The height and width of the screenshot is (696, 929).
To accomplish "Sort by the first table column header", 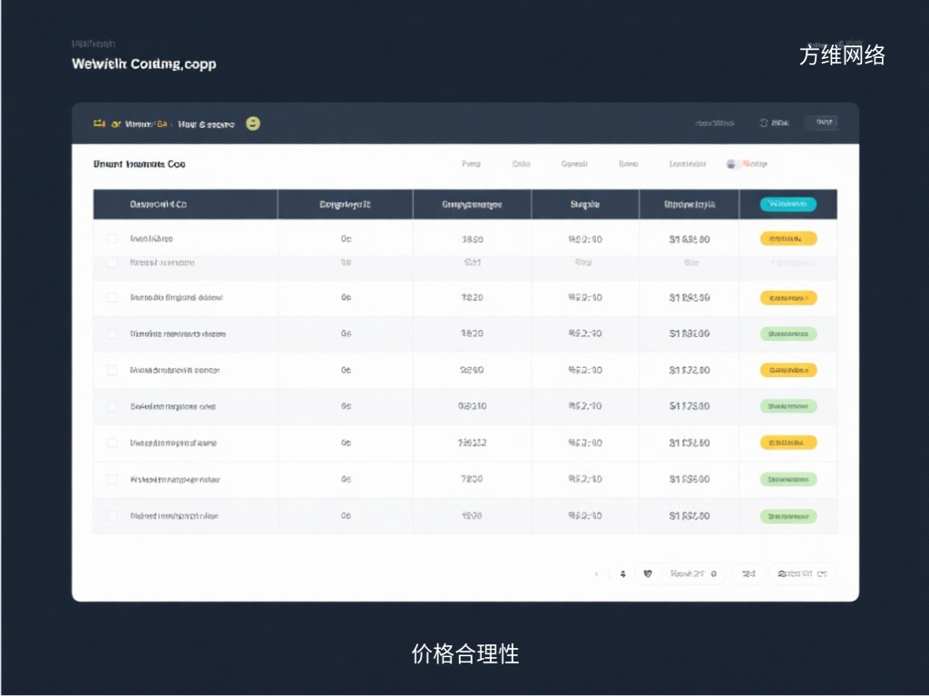I will [x=159, y=205].
